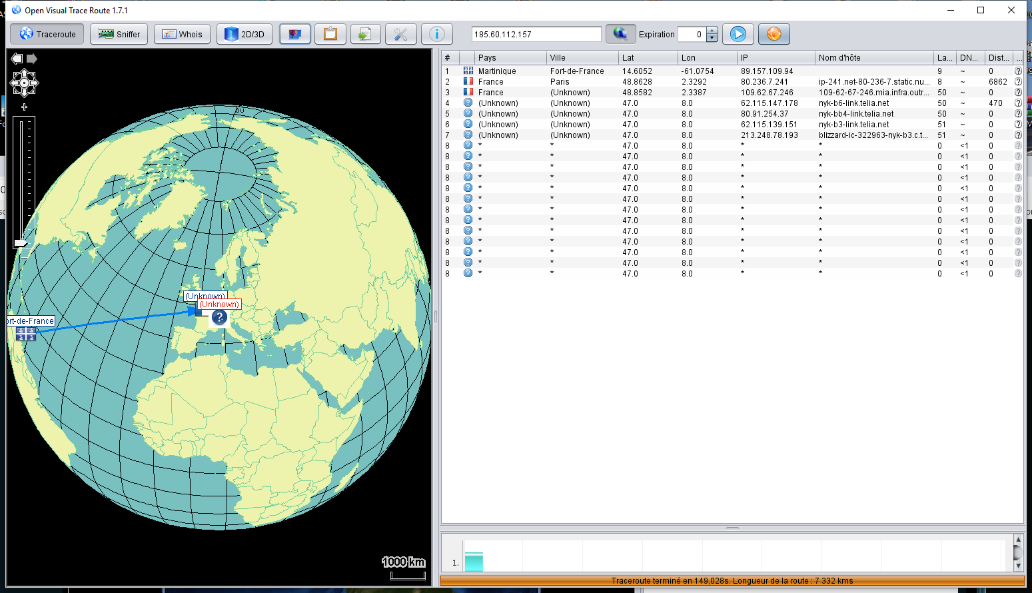Click the latency chart scrollbar down arrow
1032x593 pixels.
(x=1018, y=566)
